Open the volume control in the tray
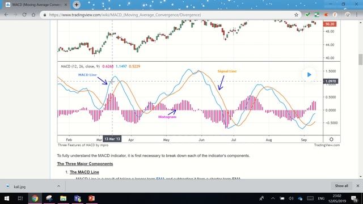 point(291,198)
